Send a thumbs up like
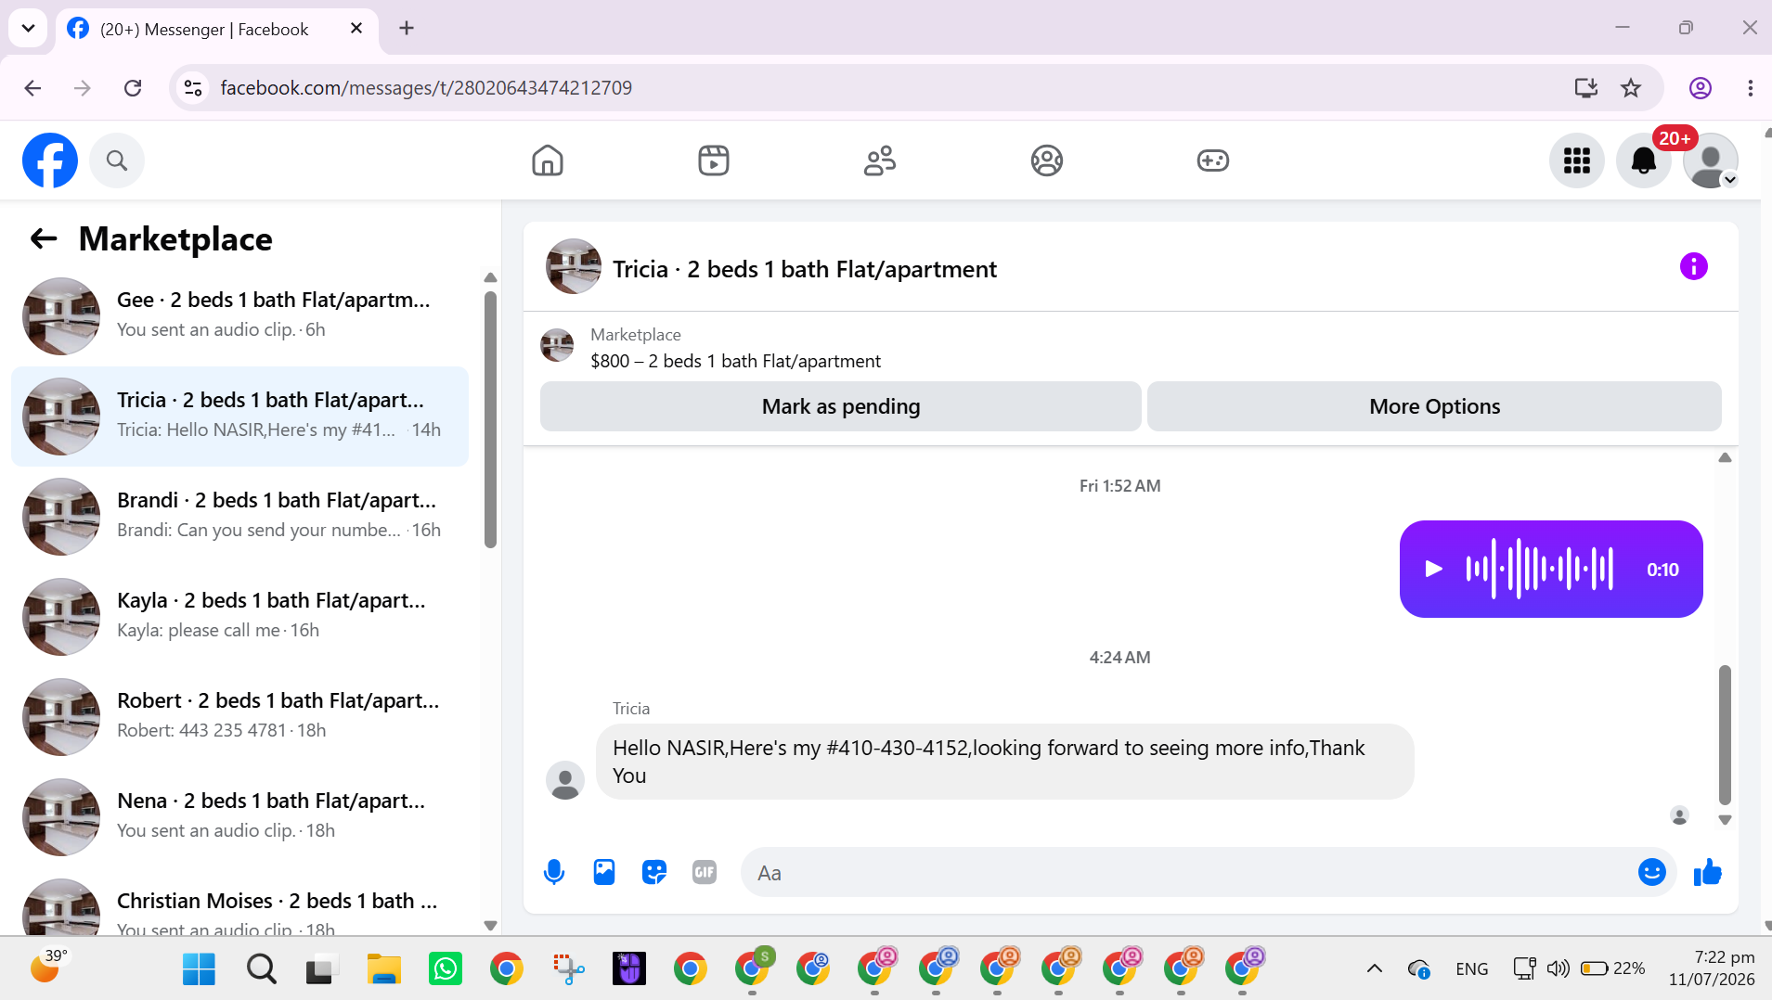Viewport: 1772px width, 1000px height. pyautogui.click(x=1708, y=872)
